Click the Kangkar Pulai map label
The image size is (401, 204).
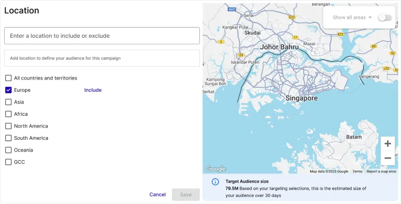coord(235,27)
